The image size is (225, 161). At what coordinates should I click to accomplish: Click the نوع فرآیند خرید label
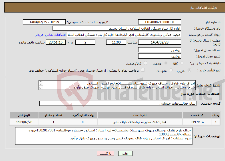click(x=209, y=70)
